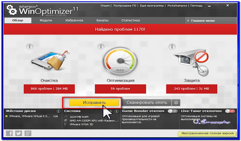Viewport: 241px width, 141px height.
Task: Switch to the Обзор tab
Action: pyautogui.click(x=18, y=20)
